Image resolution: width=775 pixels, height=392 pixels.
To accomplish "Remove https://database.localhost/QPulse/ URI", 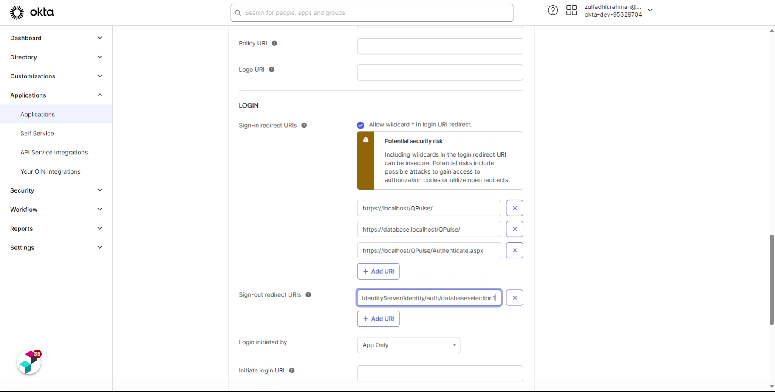I will [x=515, y=229].
